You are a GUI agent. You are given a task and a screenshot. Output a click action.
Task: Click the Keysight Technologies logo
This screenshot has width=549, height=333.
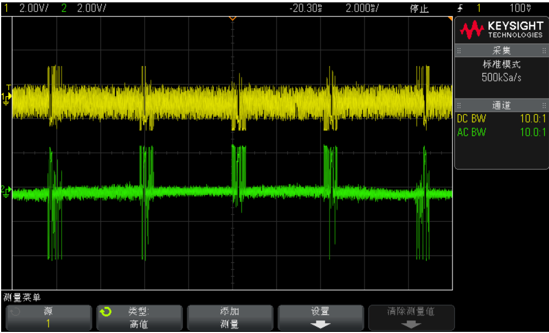tap(502, 29)
